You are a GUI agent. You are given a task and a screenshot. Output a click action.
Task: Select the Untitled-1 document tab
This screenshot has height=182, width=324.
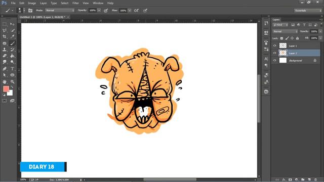point(43,17)
